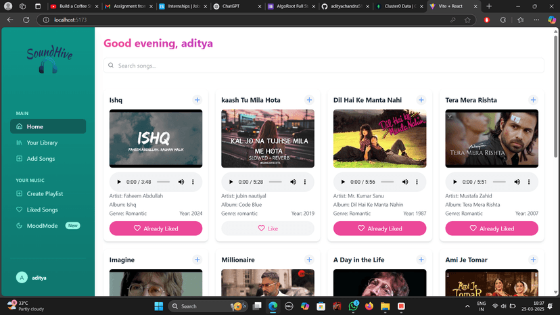560x315 pixels.
Task: Click plus icon on Imagine card
Action: click(x=197, y=260)
